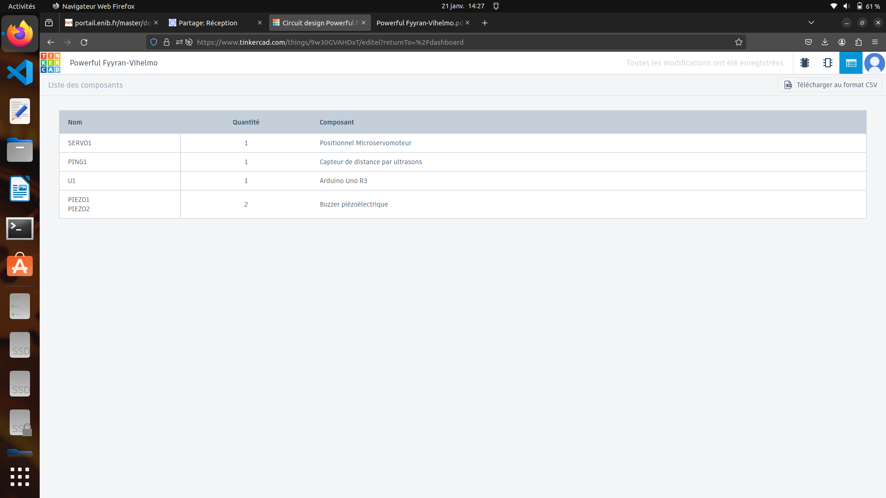Viewport: 886px width, 498px height.
Task: Switch to the portail.enib.fr tab
Action: point(111,23)
